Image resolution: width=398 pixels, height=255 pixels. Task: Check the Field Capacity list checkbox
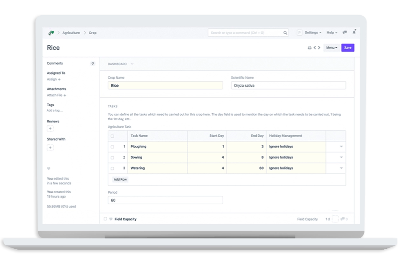105,219
